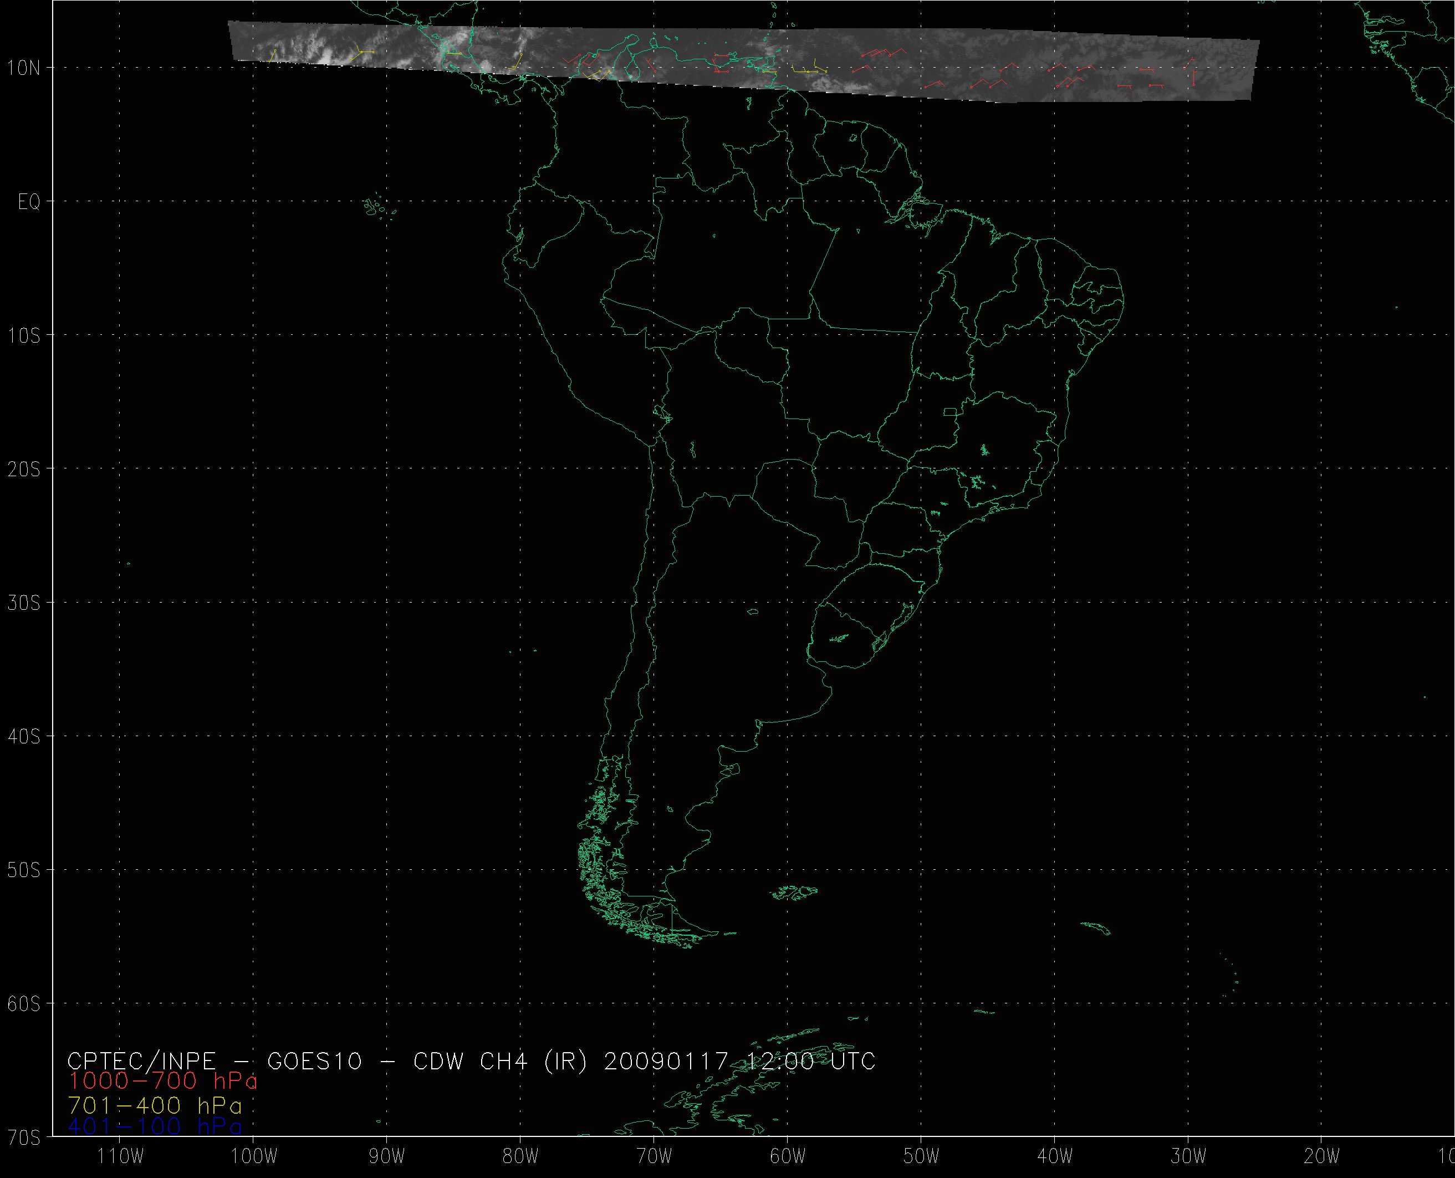Click the 10N latitude axis label
Image resolution: width=1455 pixels, height=1178 pixels.
tap(24, 68)
